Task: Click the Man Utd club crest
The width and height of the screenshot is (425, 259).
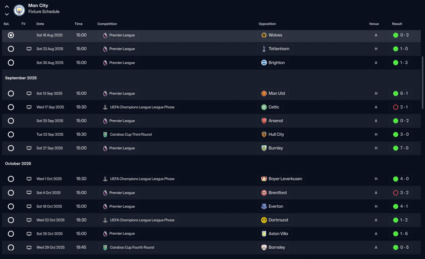Action: point(264,94)
